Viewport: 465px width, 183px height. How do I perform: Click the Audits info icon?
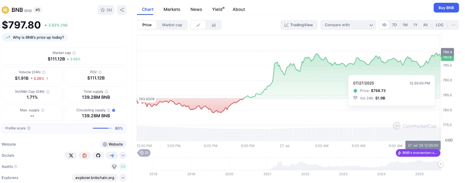pos(16,167)
